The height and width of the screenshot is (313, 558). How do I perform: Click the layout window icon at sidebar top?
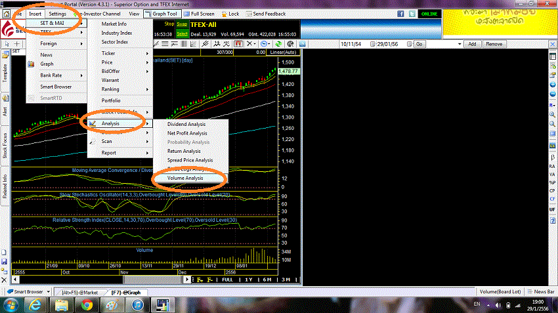552,56
